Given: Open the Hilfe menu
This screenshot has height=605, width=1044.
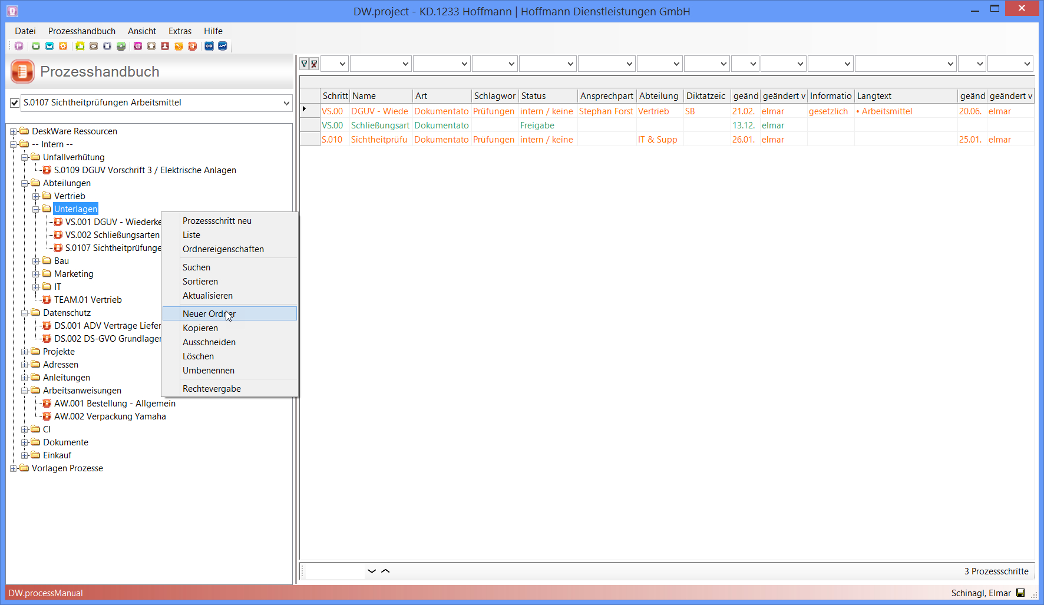Looking at the screenshot, I should [x=213, y=31].
